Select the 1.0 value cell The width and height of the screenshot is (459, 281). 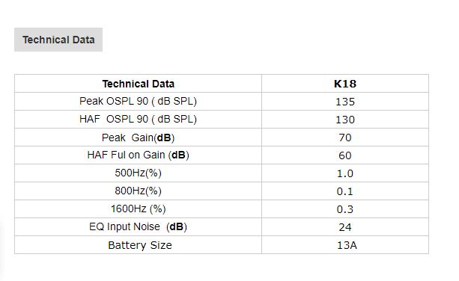pyautogui.click(x=345, y=173)
